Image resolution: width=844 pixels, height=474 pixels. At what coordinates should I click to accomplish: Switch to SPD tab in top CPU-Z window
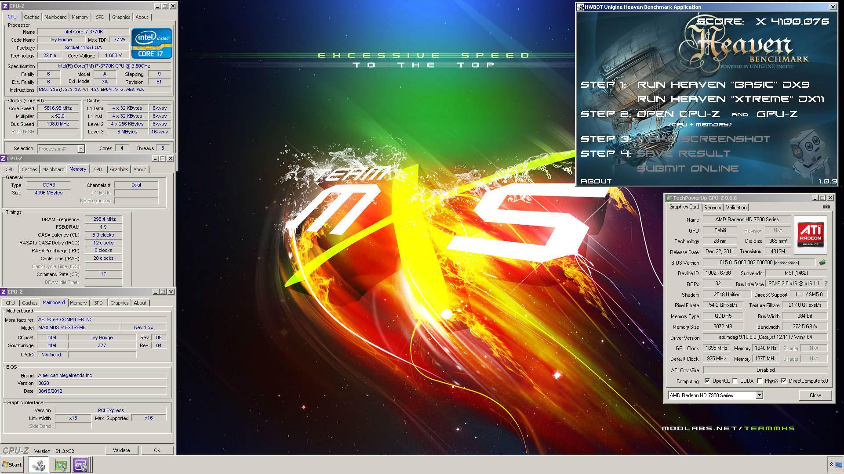[x=100, y=17]
